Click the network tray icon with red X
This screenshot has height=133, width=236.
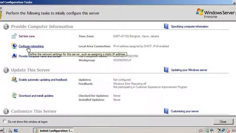(x=228, y=130)
